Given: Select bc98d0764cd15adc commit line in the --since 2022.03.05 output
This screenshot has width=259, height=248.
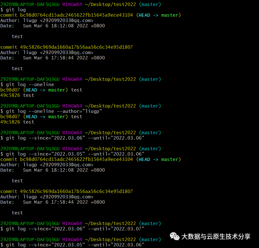Looking at the screenshot, I should pyautogui.click(x=90, y=159).
